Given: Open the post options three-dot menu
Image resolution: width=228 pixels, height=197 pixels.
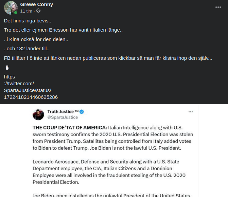Looking at the screenshot, I should point(218,7).
